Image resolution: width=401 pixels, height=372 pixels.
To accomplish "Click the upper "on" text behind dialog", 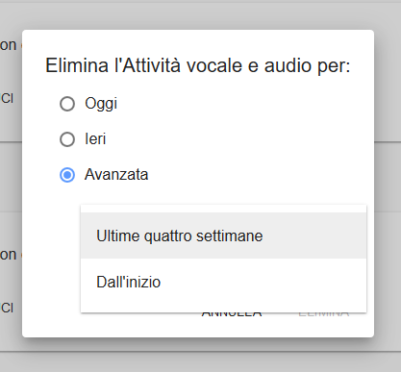I will coord(8,45).
